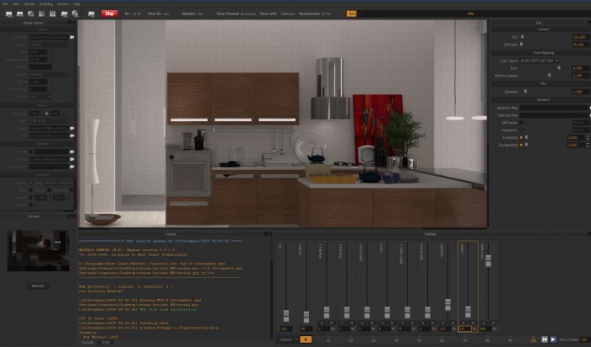Click the fourth icon in the main toolbar
Screen dimensions: 591x347
click(x=42, y=14)
